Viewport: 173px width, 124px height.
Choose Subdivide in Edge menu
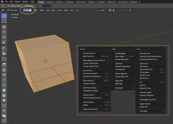(x=123, y=63)
